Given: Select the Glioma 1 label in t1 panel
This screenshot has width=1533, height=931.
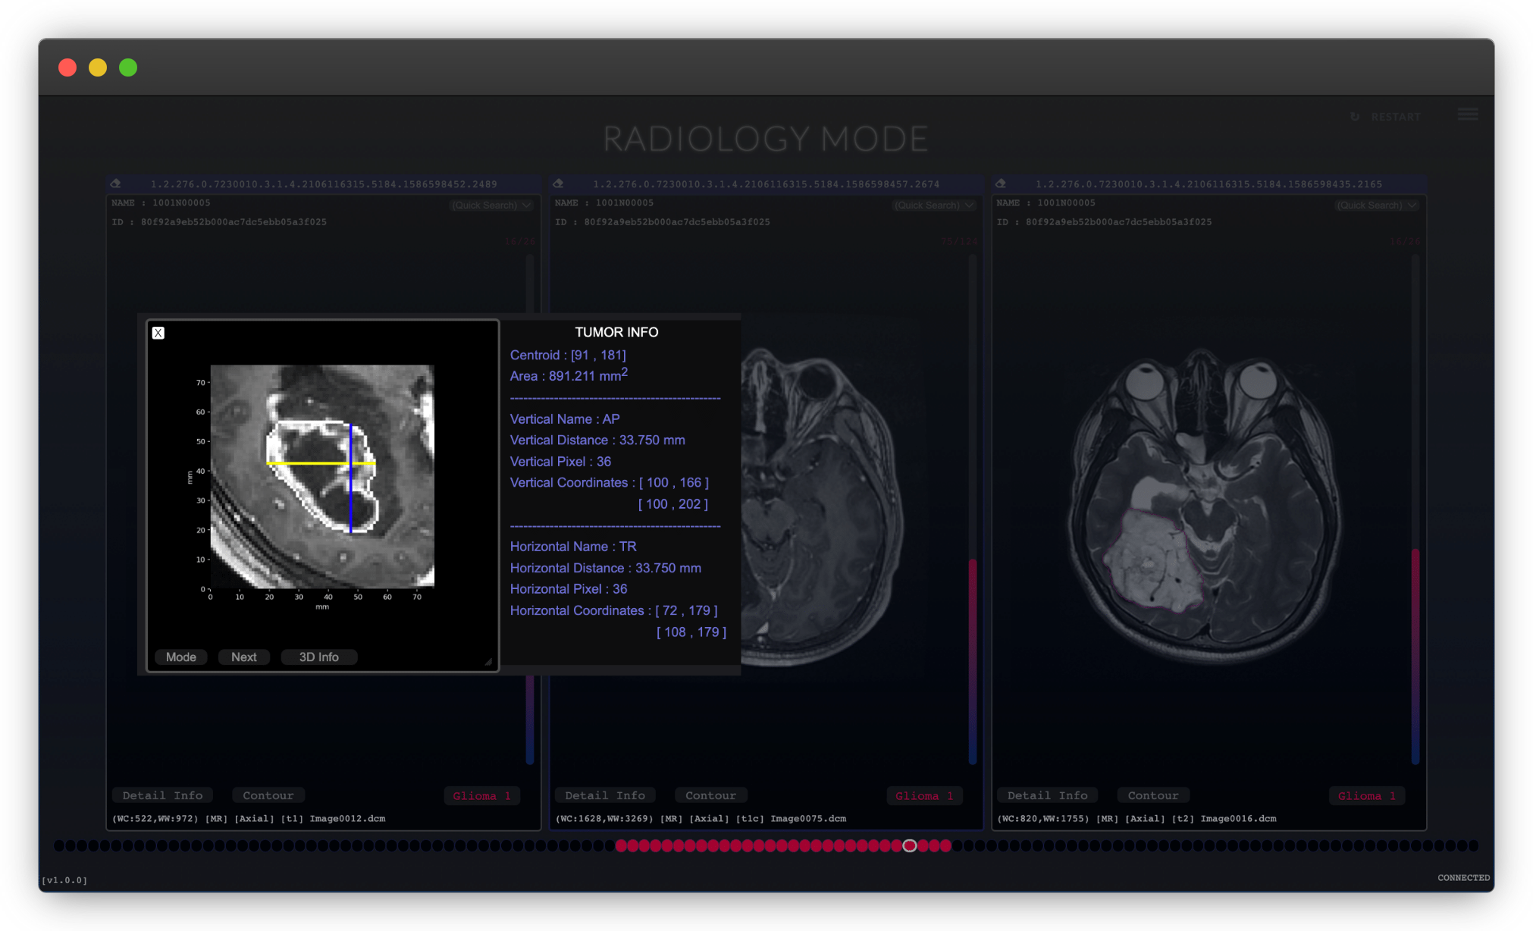Looking at the screenshot, I should click(481, 795).
